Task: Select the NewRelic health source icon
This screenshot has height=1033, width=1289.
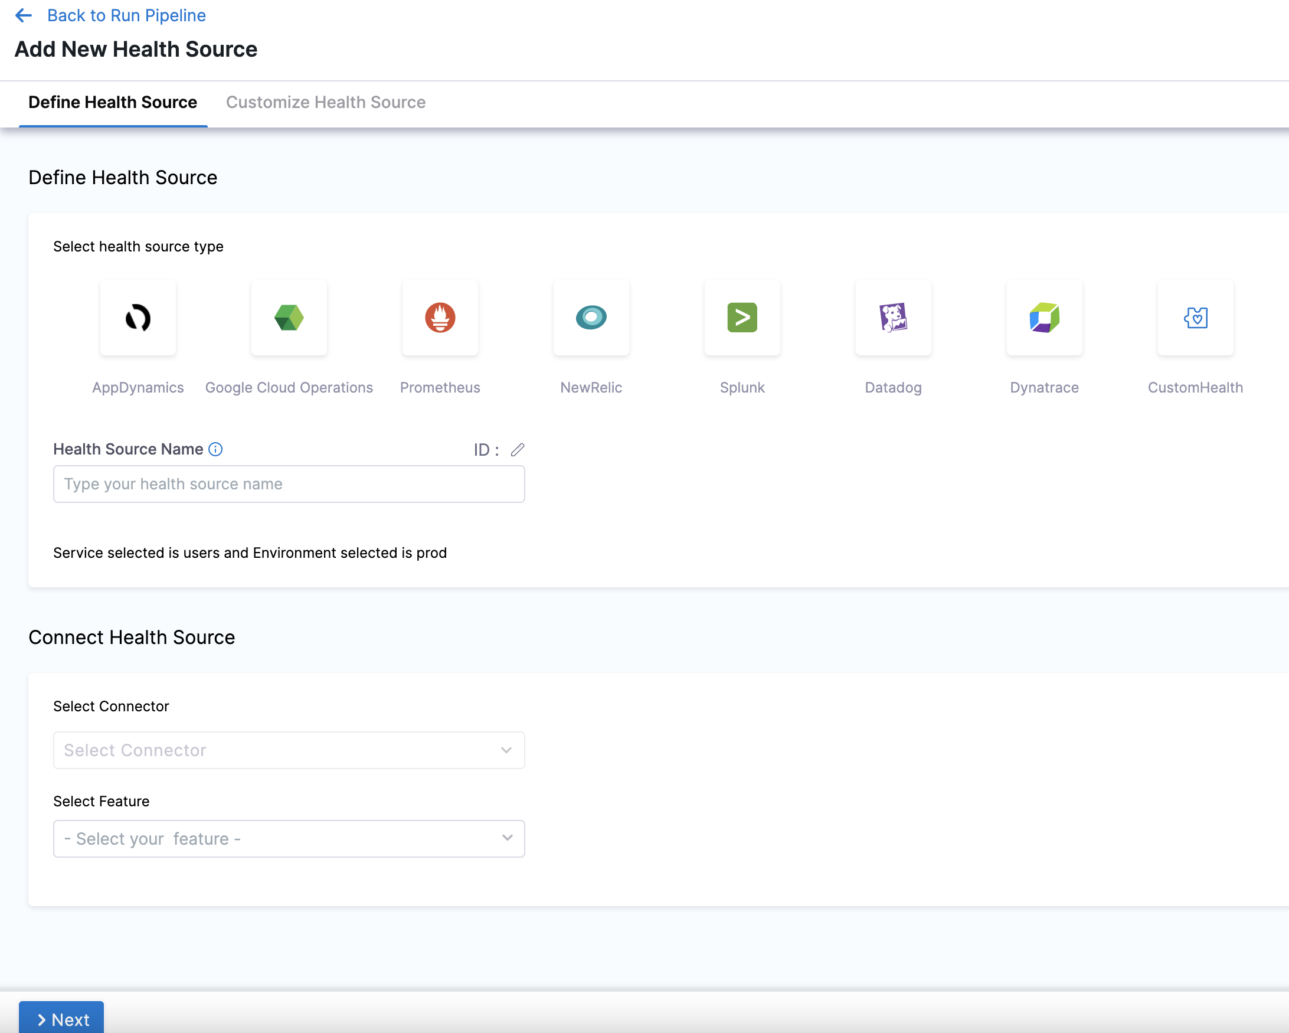Action: tap(591, 318)
